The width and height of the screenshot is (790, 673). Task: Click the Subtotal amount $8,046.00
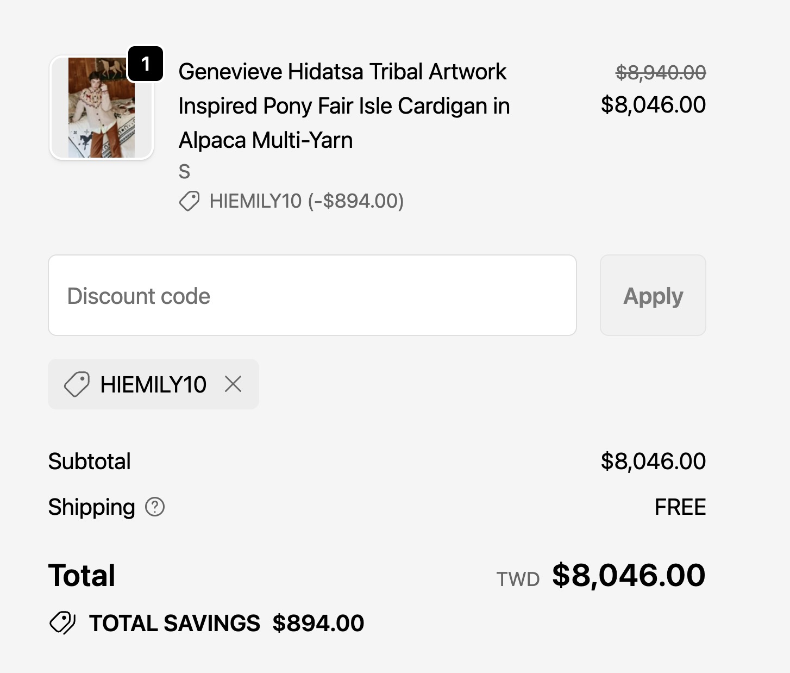(x=653, y=462)
